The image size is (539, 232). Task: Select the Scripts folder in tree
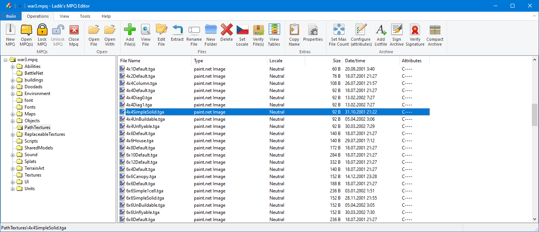click(31, 141)
